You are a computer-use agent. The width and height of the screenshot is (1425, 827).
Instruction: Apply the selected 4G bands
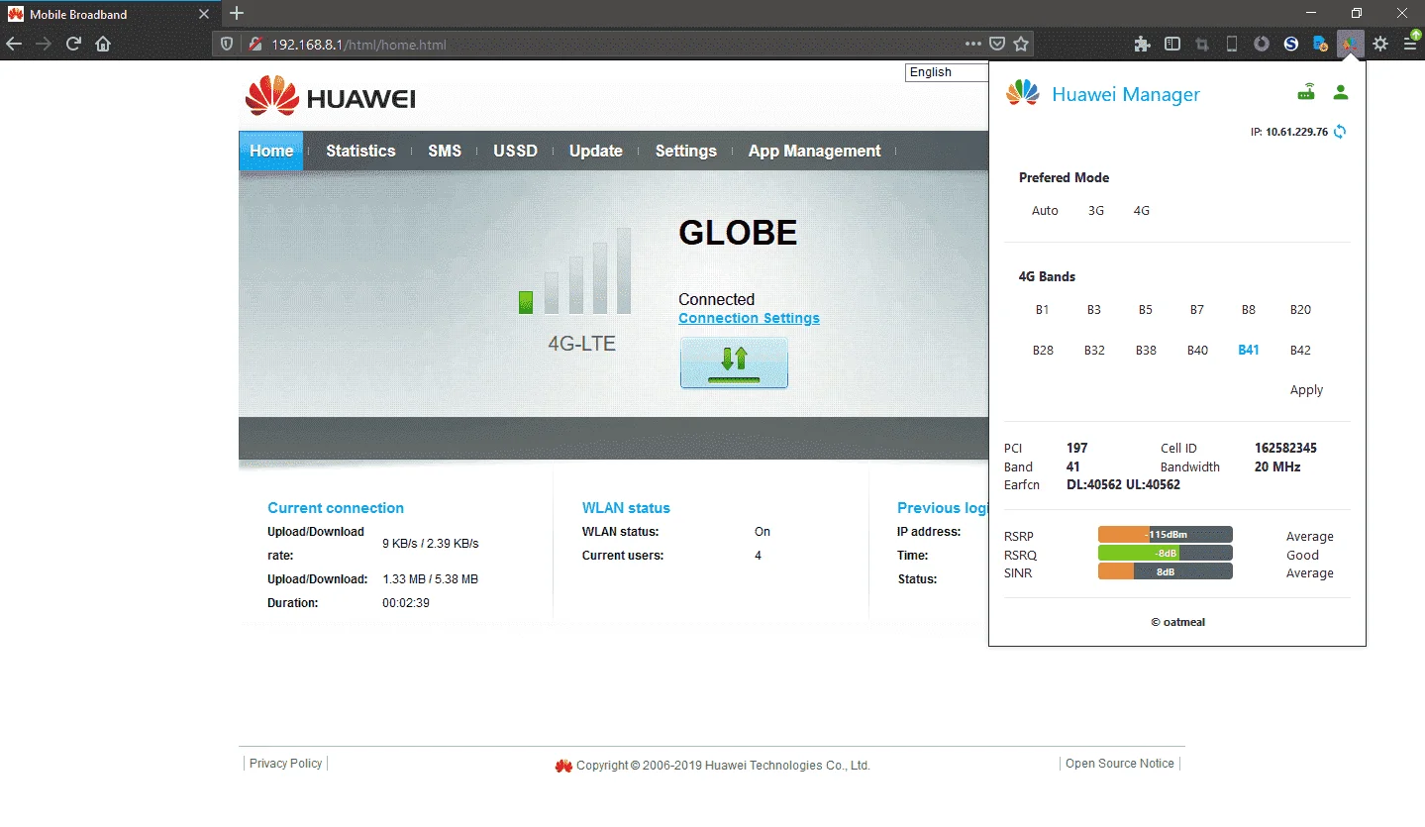[x=1306, y=390]
